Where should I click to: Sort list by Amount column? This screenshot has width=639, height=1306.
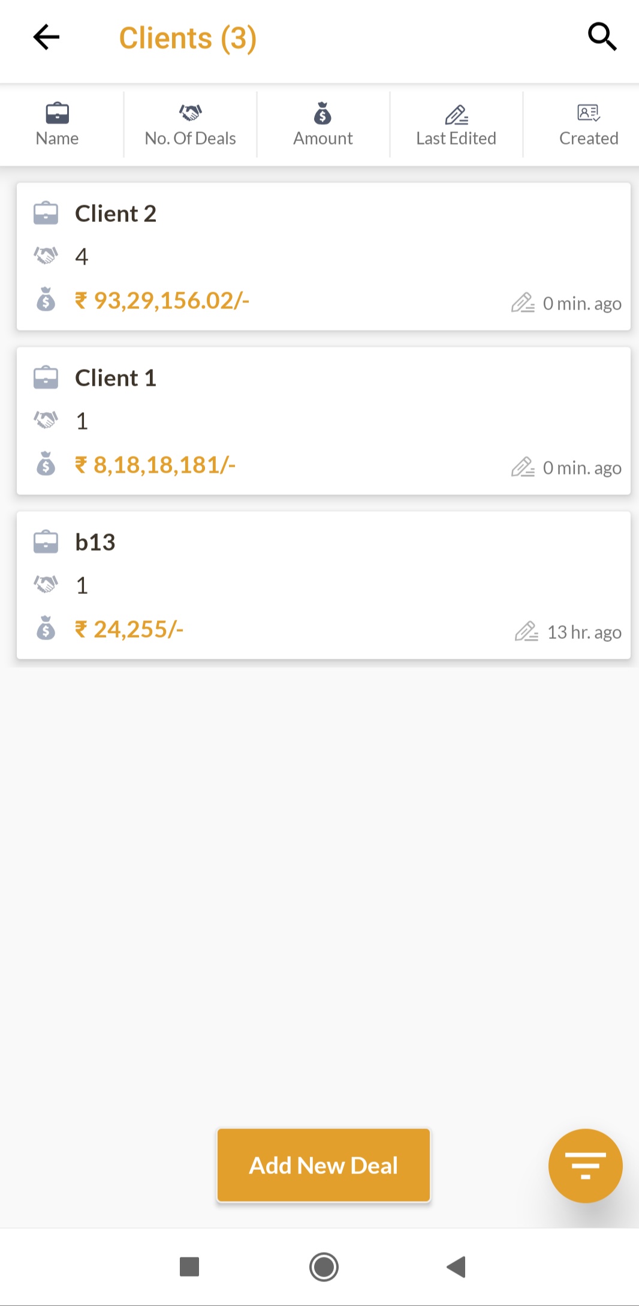click(x=323, y=125)
